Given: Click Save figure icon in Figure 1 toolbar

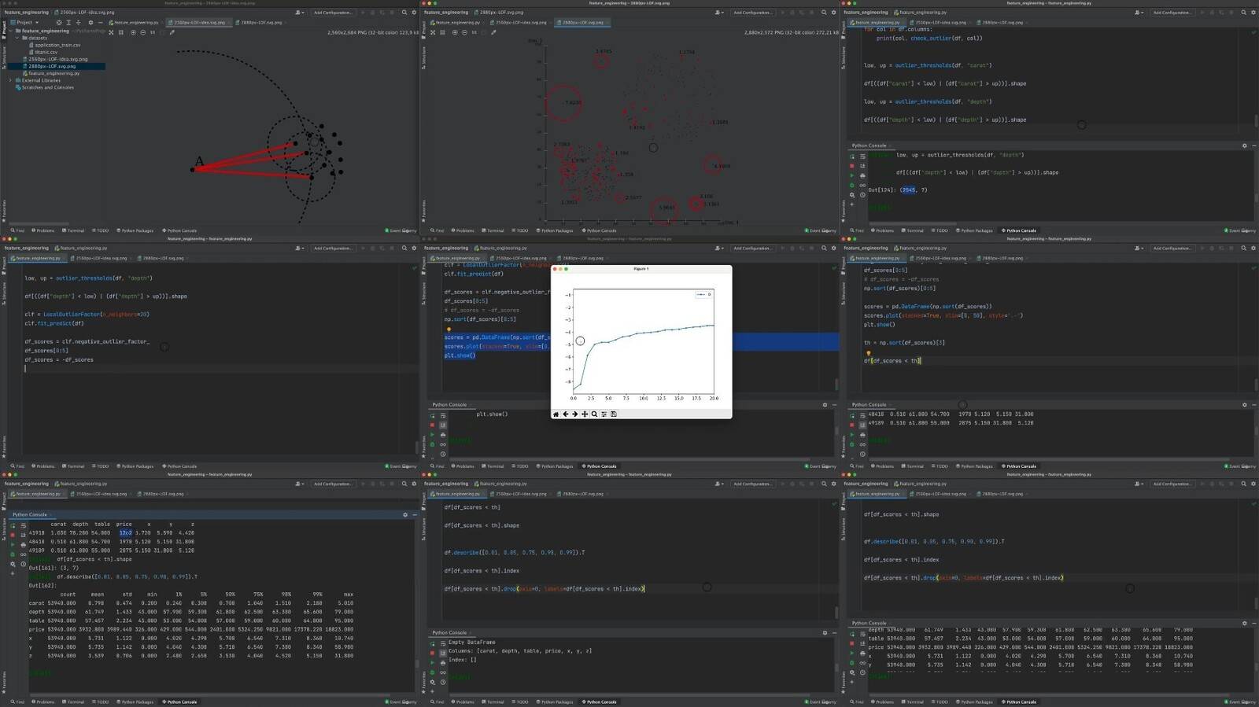Looking at the screenshot, I should tap(614, 414).
